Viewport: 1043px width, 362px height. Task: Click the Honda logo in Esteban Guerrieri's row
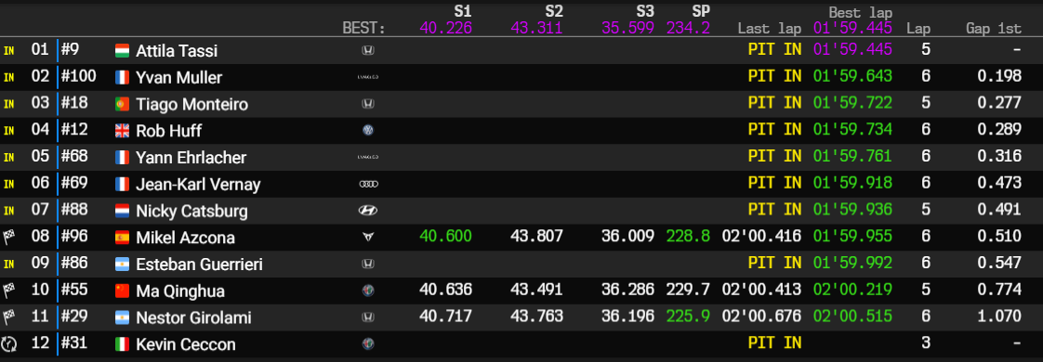pos(367,264)
